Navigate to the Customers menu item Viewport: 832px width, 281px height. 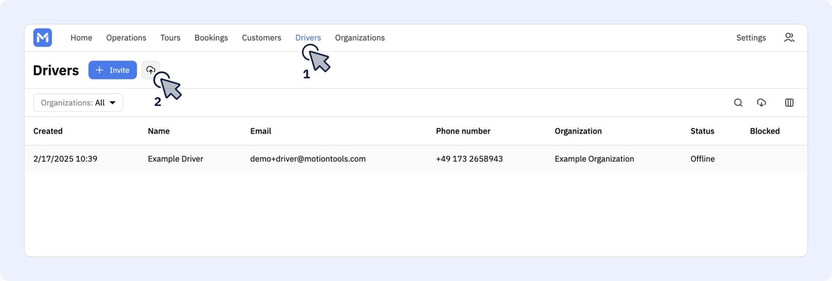click(x=261, y=38)
